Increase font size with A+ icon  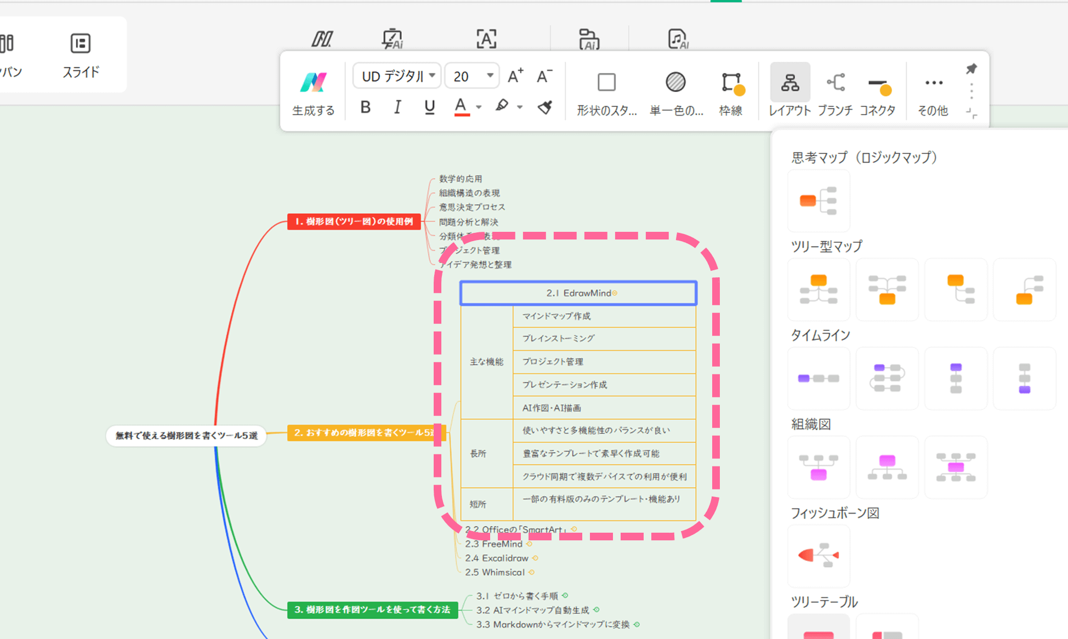515,76
